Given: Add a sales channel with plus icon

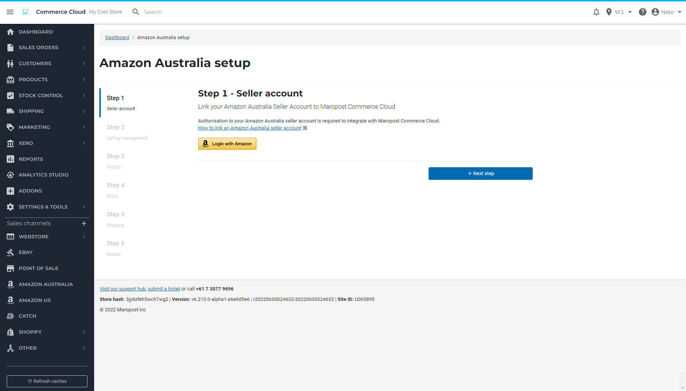Looking at the screenshot, I should point(84,223).
